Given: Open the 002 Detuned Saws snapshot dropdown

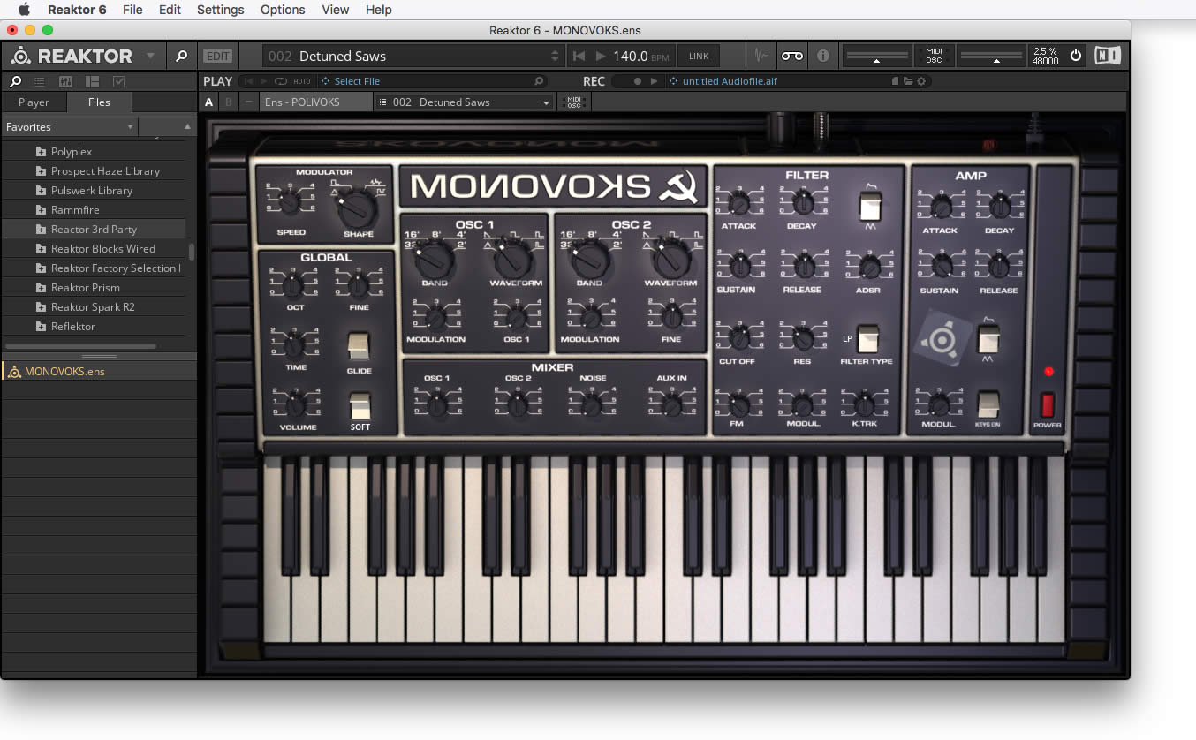Looking at the screenshot, I should tap(464, 102).
